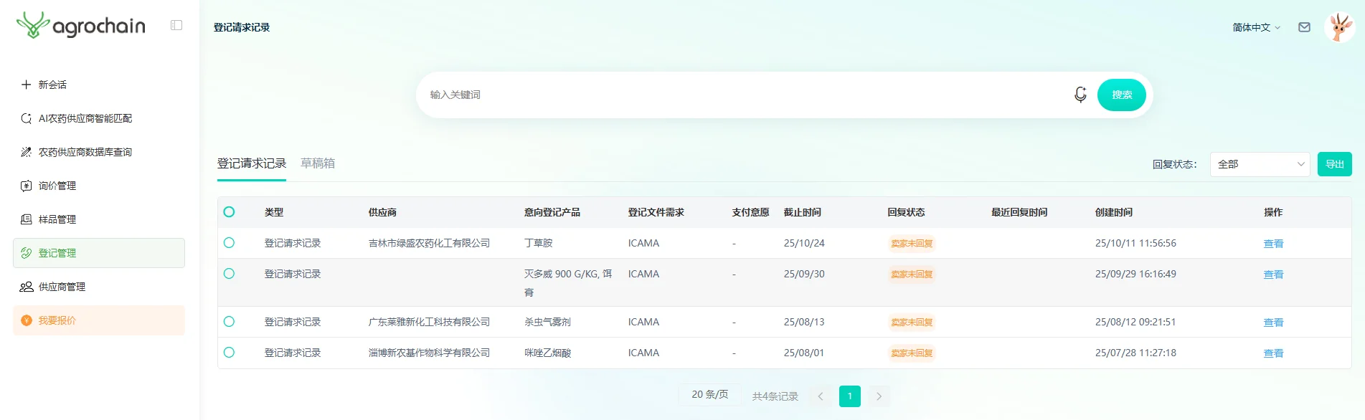1365x420 pixels.
Task: Click the 供应商 column header
Action: point(382,212)
